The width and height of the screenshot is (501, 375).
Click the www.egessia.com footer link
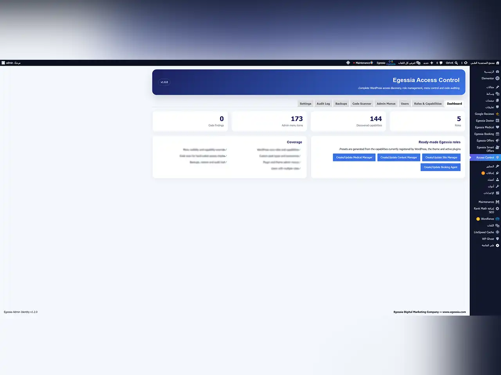click(x=454, y=312)
